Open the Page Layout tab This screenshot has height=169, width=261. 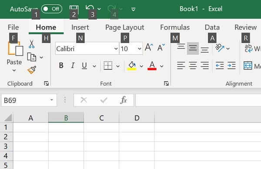125,27
